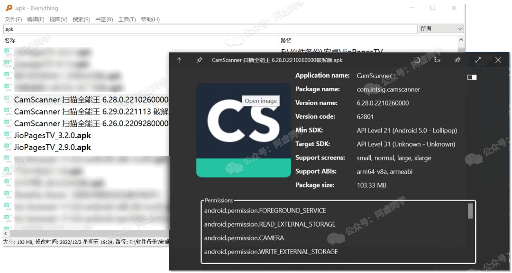The image size is (512, 273).
Task: Open the 书签(B) menu
Action: 104,19
